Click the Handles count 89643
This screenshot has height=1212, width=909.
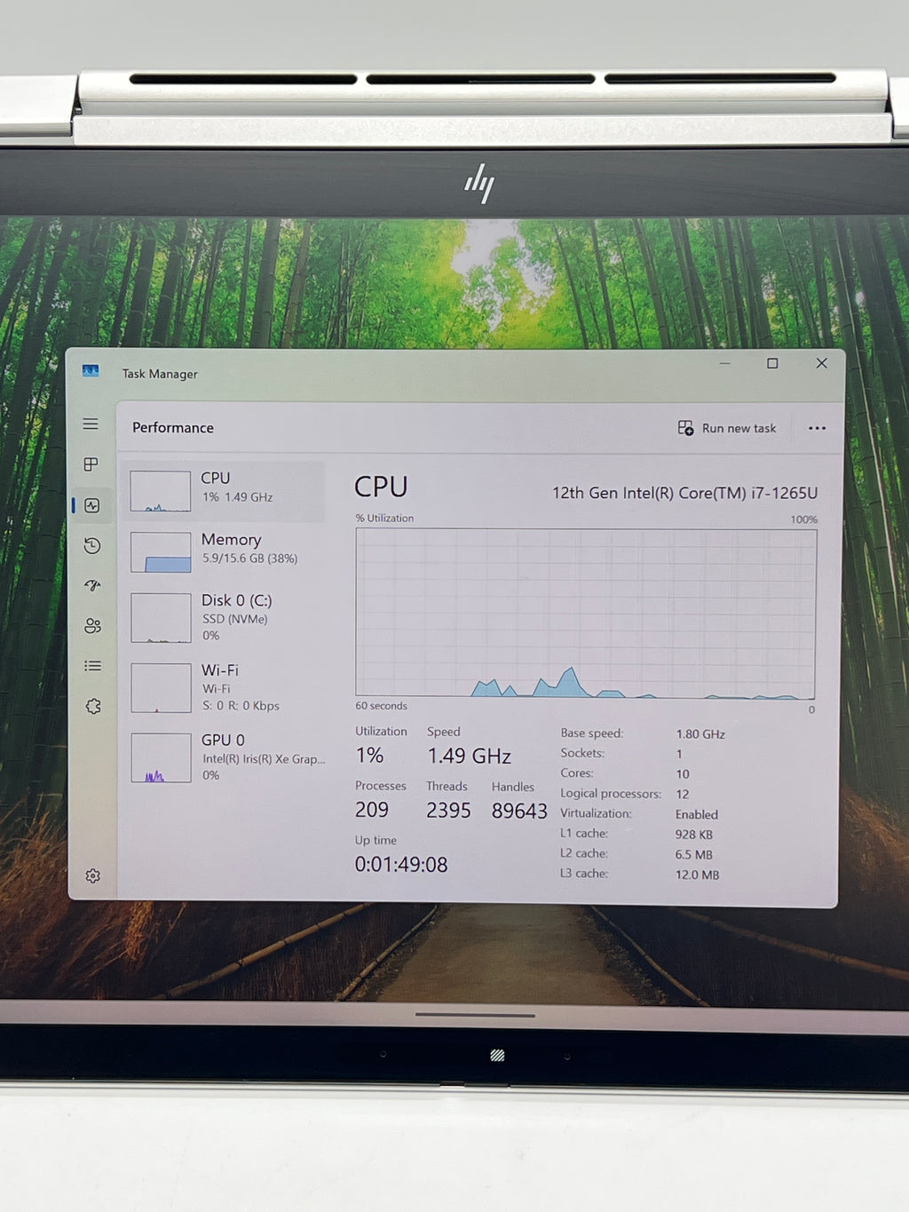pos(519,812)
